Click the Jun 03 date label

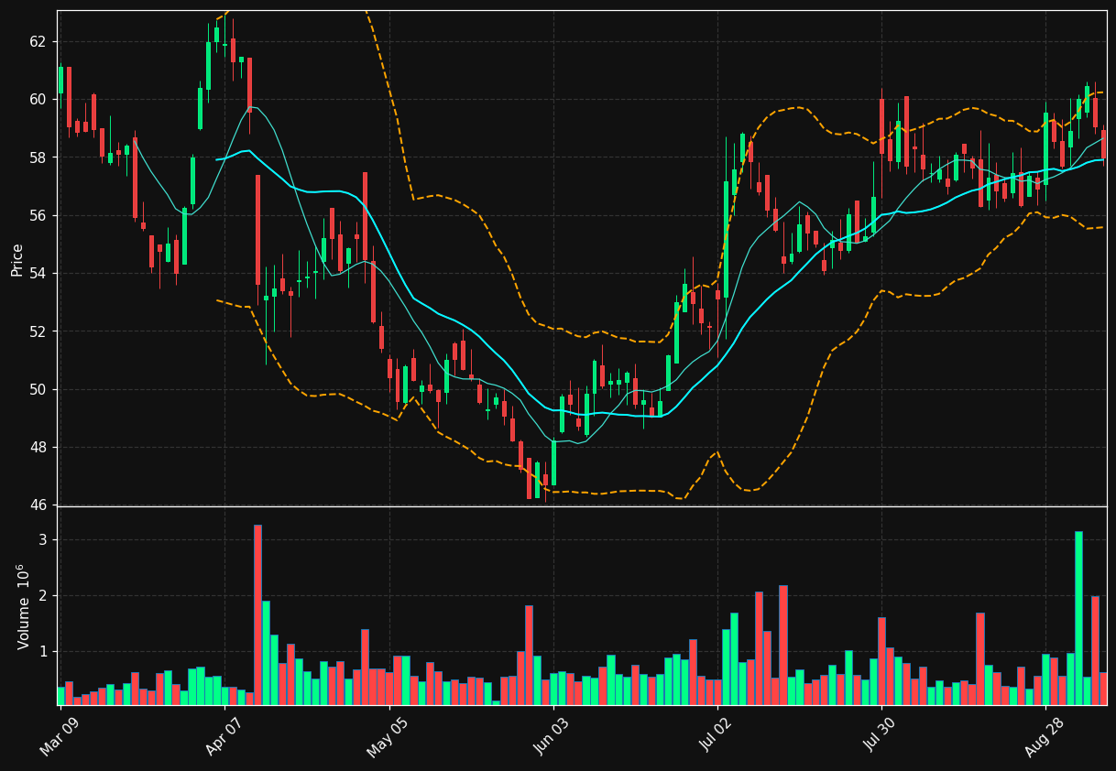(x=551, y=737)
